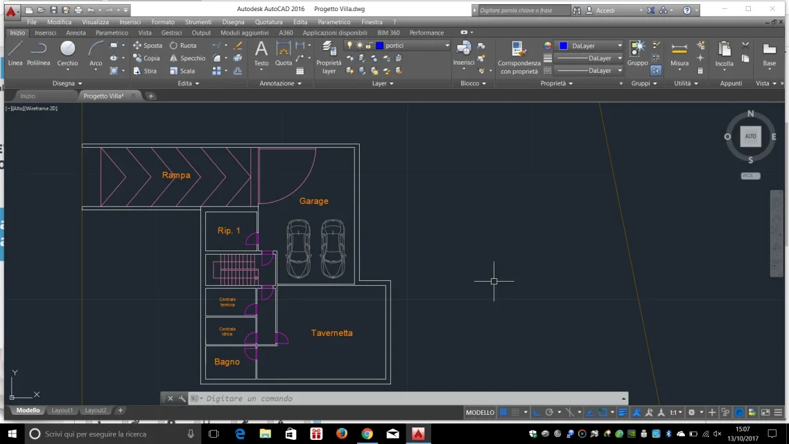The image size is (789, 444).
Task: Click the blue DaLayer color swatch
Action: tap(563, 46)
